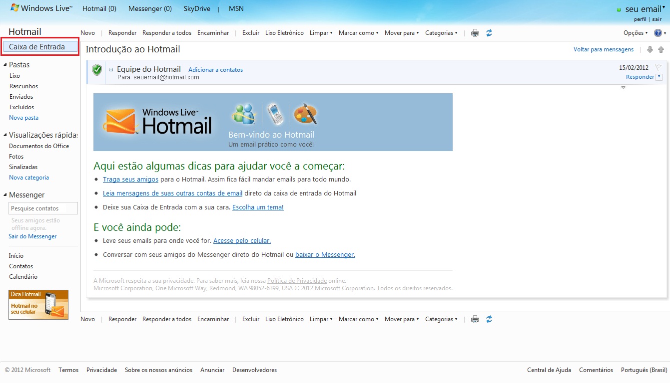Screen dimensions: 670x383
Task: Flag the message using the flag icon
Action: [x=658, y=67]
